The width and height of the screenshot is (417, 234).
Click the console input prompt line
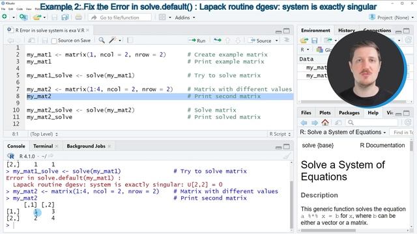[x=148, y=226]
